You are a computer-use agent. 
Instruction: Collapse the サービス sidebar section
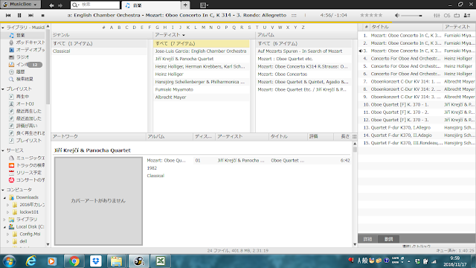coord(3,150)
